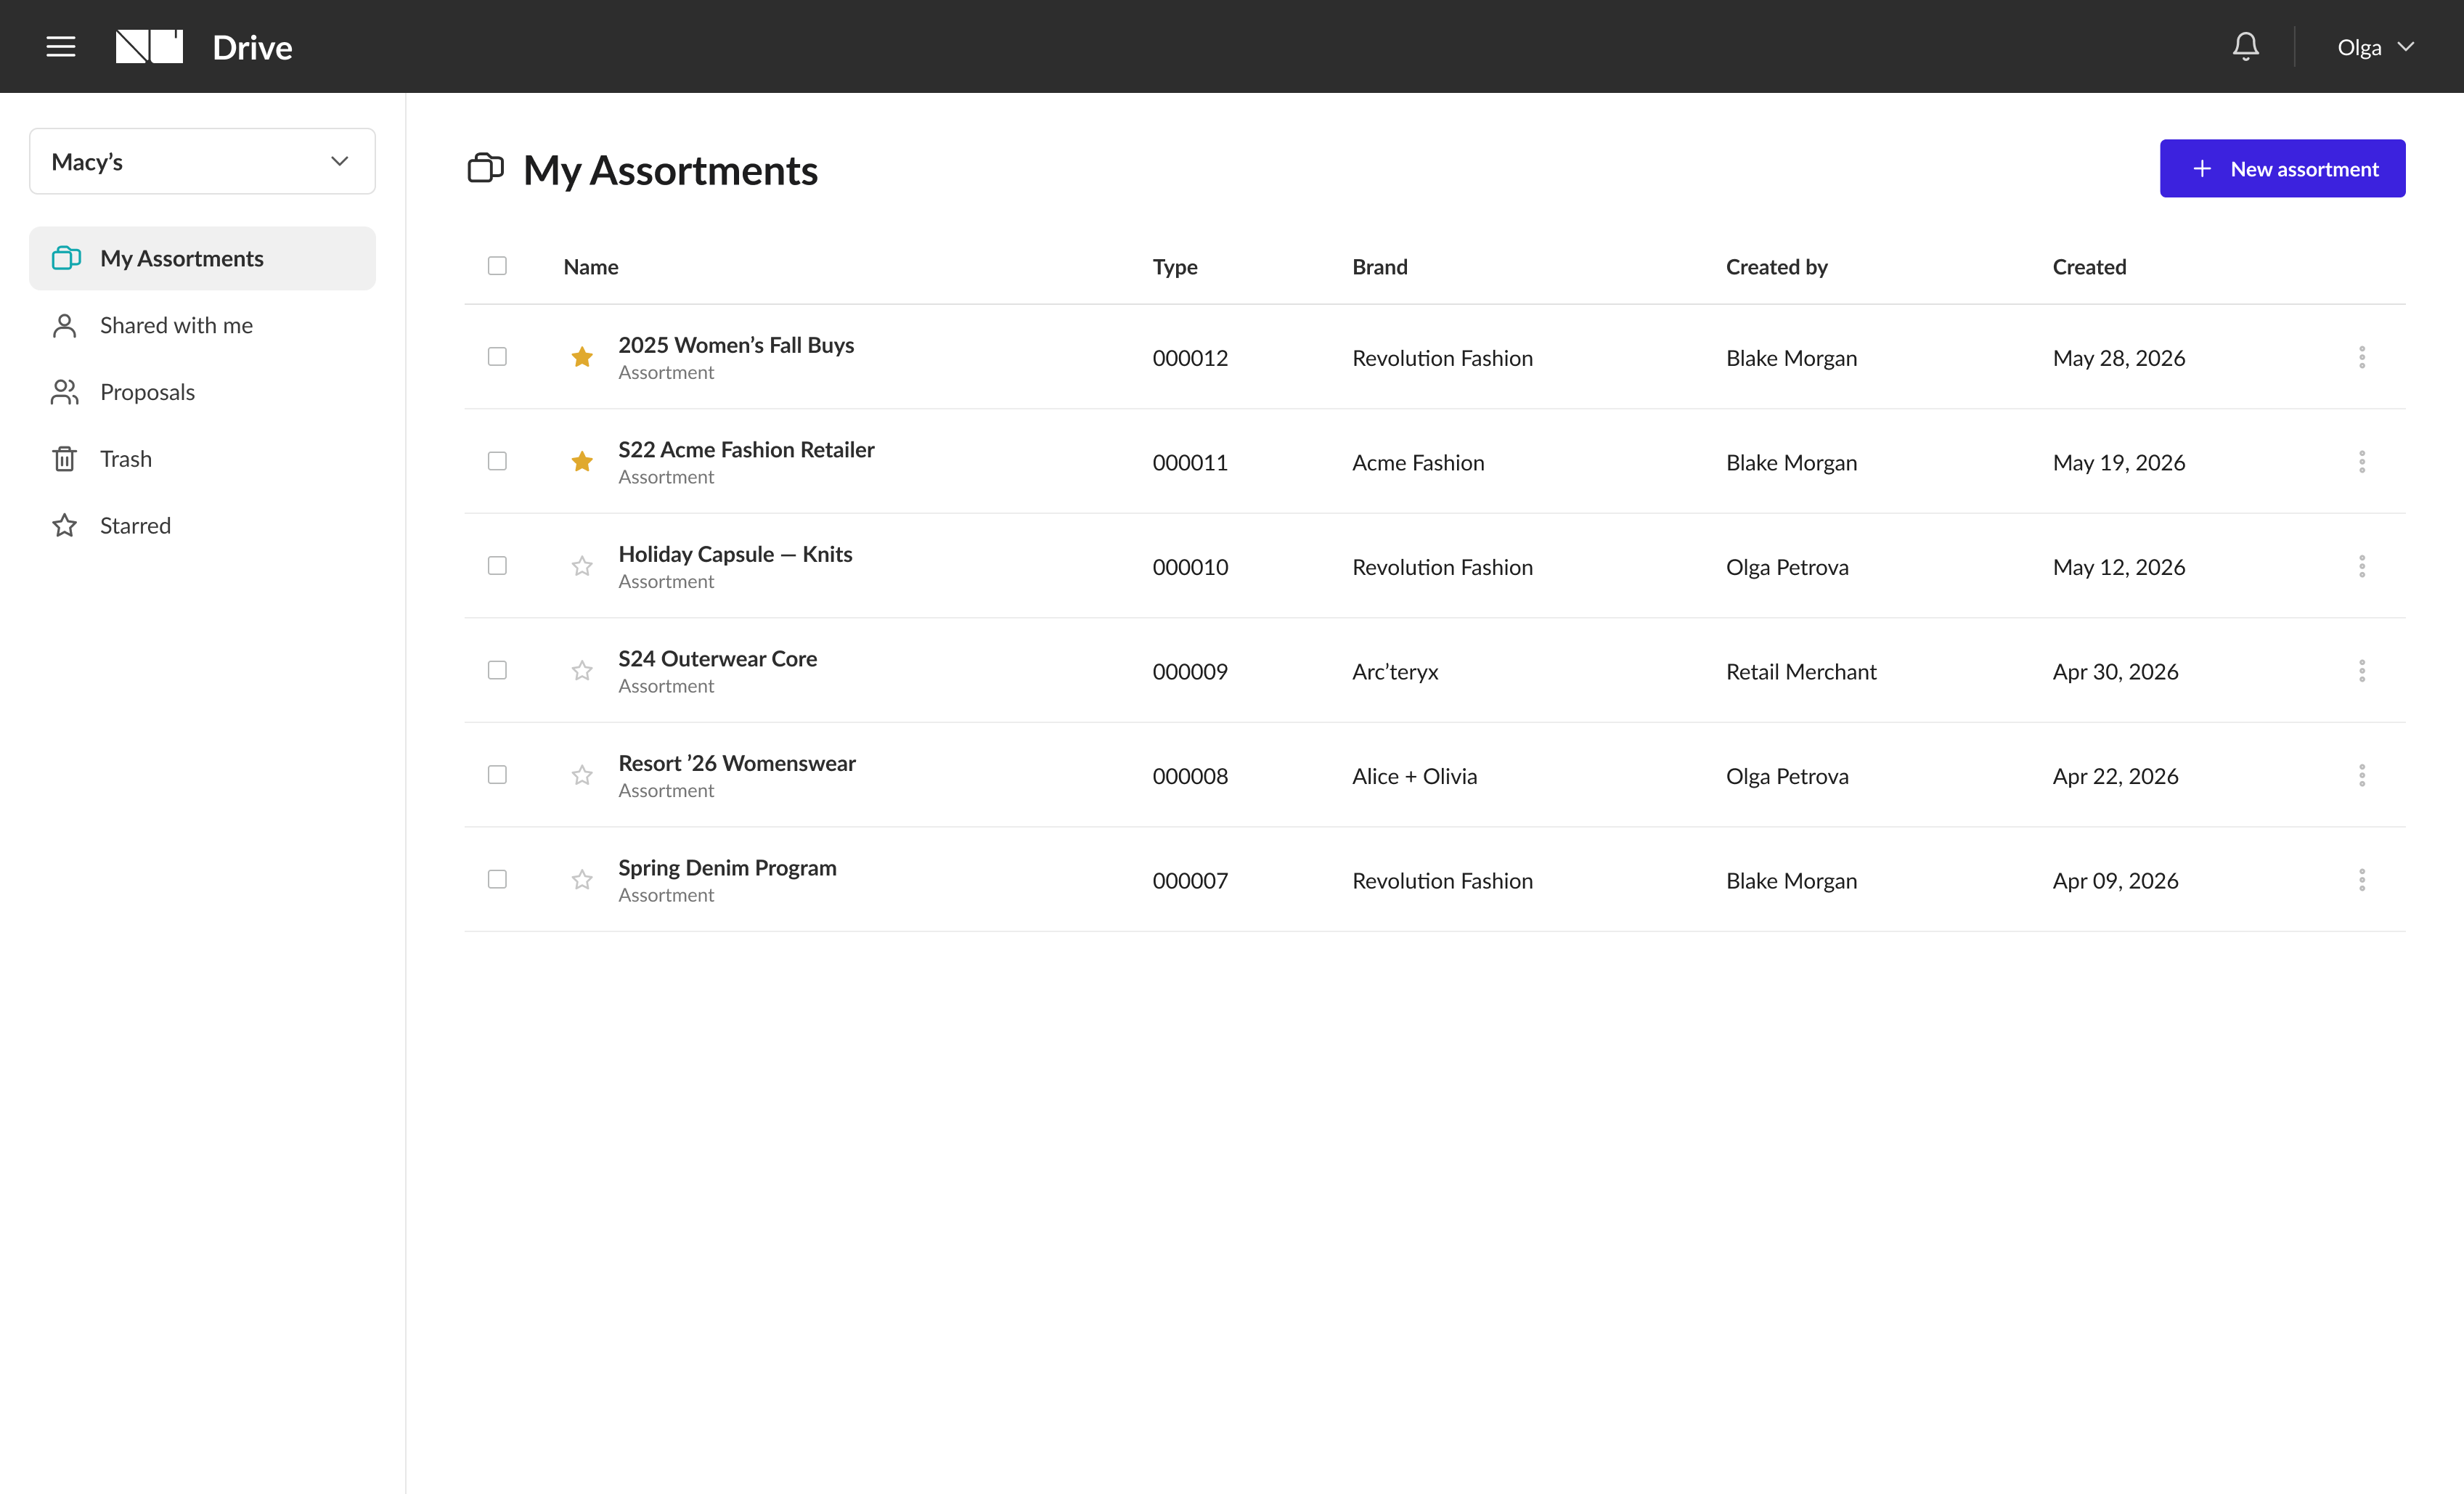Click the Drive logo icon
Image resolution: width=2464 pixels, height=1494 pixels.
[149, 47]
